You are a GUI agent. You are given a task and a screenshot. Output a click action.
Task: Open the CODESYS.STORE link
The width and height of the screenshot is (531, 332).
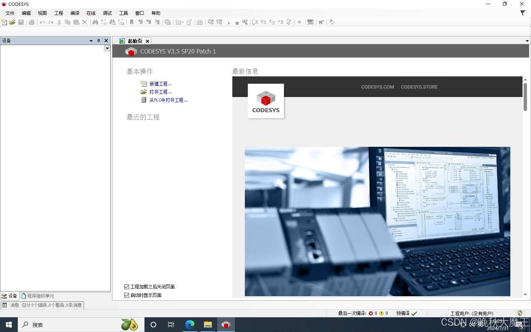pos(419,87)
